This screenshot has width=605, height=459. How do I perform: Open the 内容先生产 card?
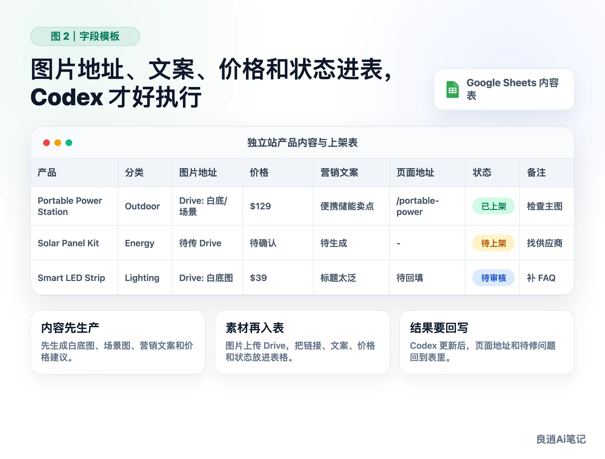(x=118, y=342)
